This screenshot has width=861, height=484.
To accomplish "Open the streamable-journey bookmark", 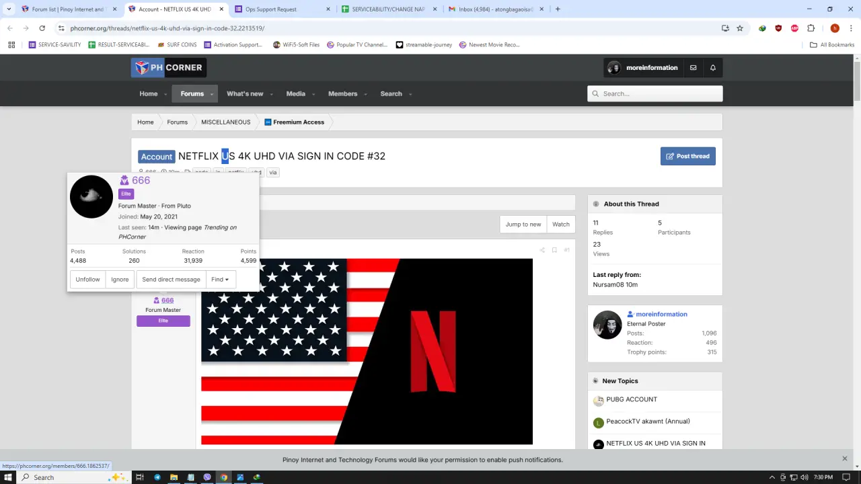I will point(424,45).
